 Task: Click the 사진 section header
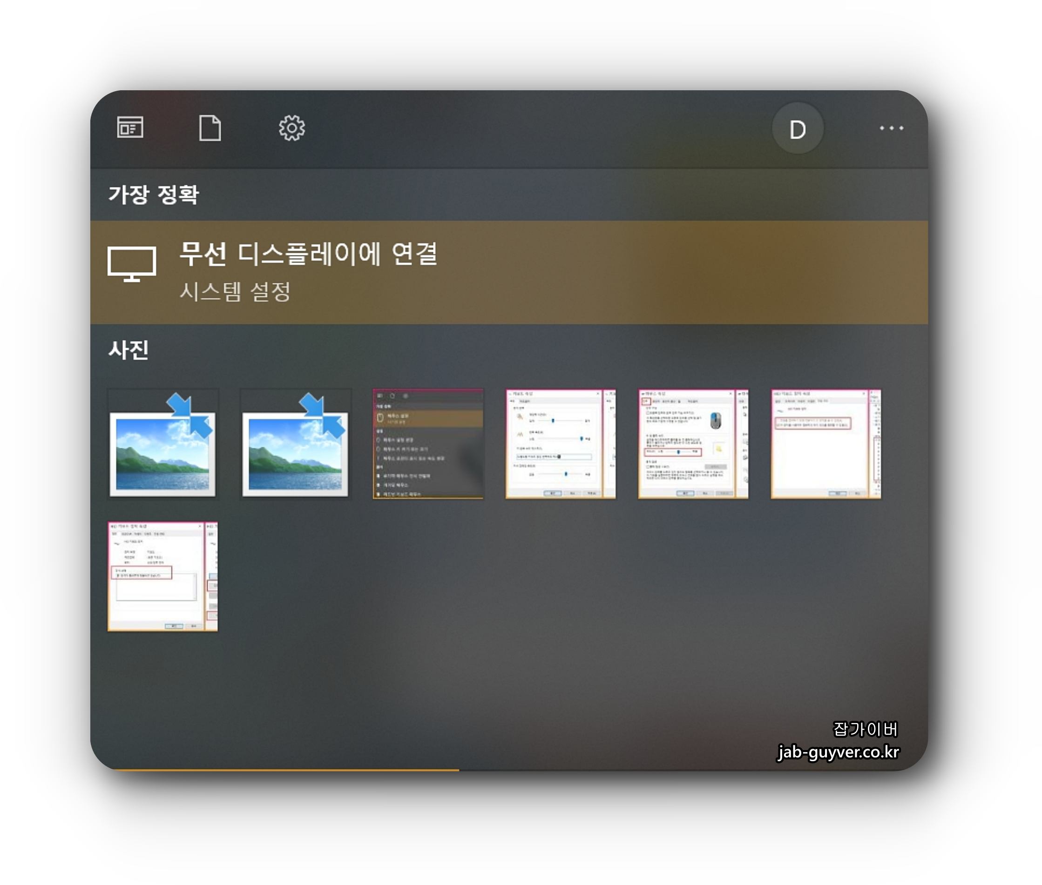[x=129, y=350]
